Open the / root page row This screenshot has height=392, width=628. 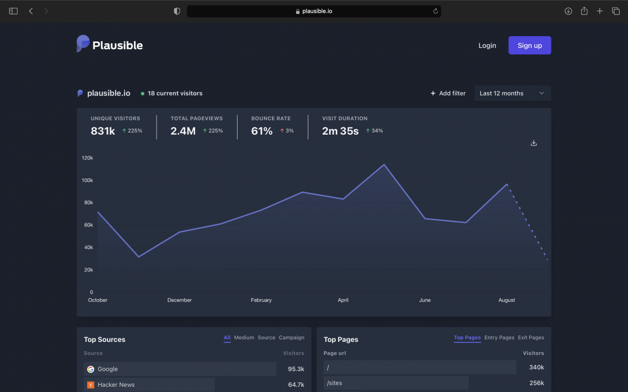pyautogui.click(x=434, y=367)
